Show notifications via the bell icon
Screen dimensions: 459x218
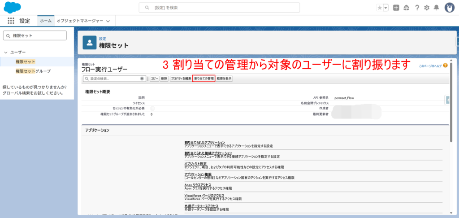(x=436, y=8)
